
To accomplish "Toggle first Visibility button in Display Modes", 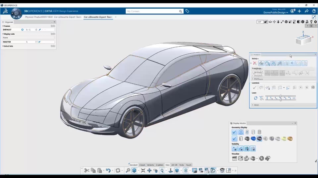I will click(234, 149).
